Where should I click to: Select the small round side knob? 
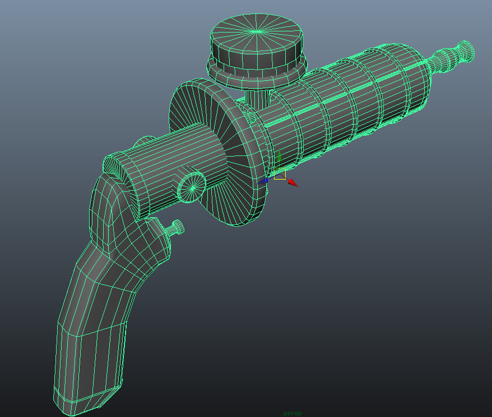192,186
